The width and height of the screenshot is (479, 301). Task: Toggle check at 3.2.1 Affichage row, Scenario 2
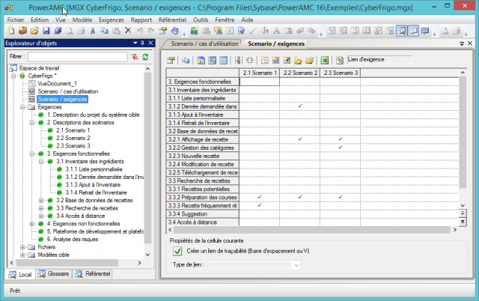(x=300, y=139)
